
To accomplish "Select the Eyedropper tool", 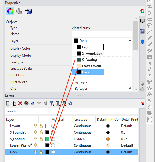I will tap(149, 38).
